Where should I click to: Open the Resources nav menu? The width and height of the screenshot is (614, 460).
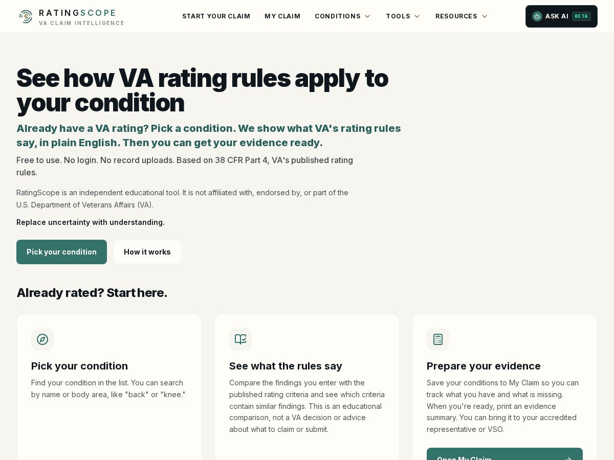(x=462, y=16)
